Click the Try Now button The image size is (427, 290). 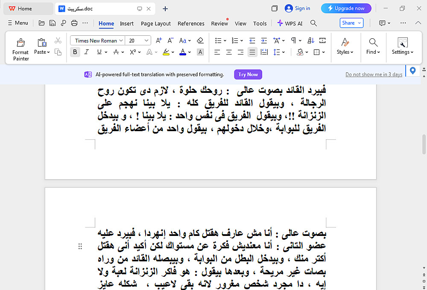click(x=248, y=75)
